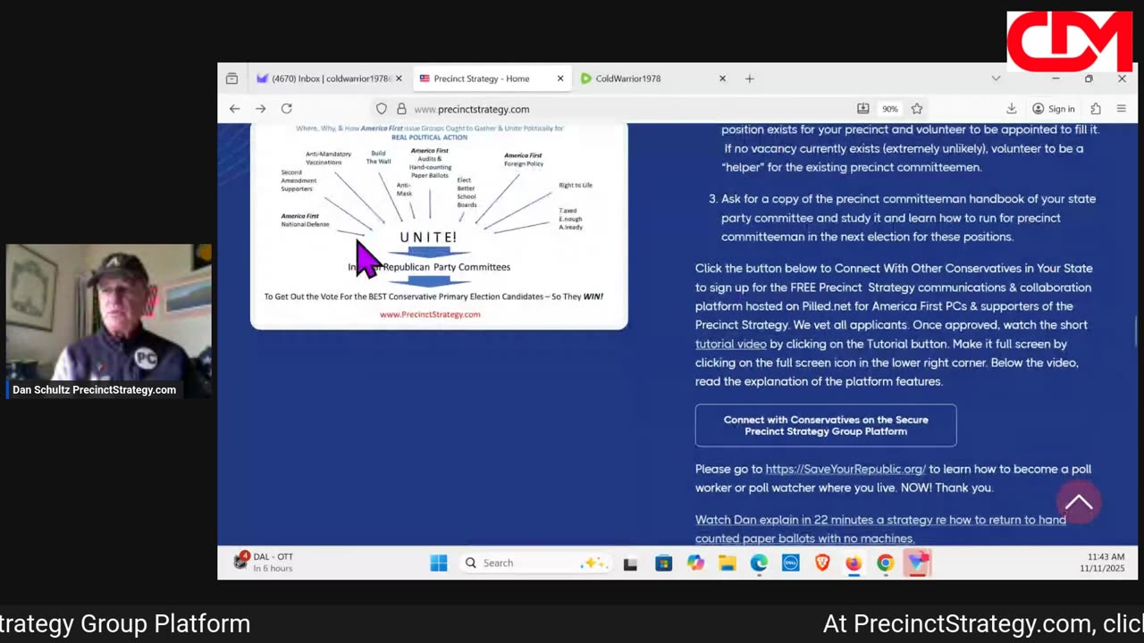The height and width of the screenshot is (643, 1144).
Task: Open File Explorer from the taskbar
Action: (x=728, y=563)
